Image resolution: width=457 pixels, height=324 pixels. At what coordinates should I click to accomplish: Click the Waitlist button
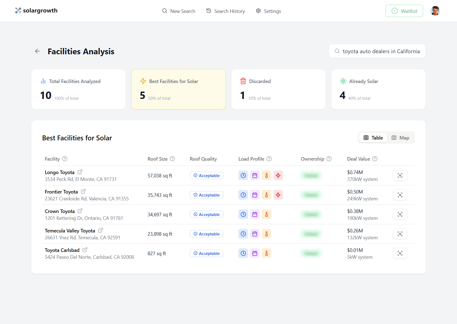(x=404, y=11)
